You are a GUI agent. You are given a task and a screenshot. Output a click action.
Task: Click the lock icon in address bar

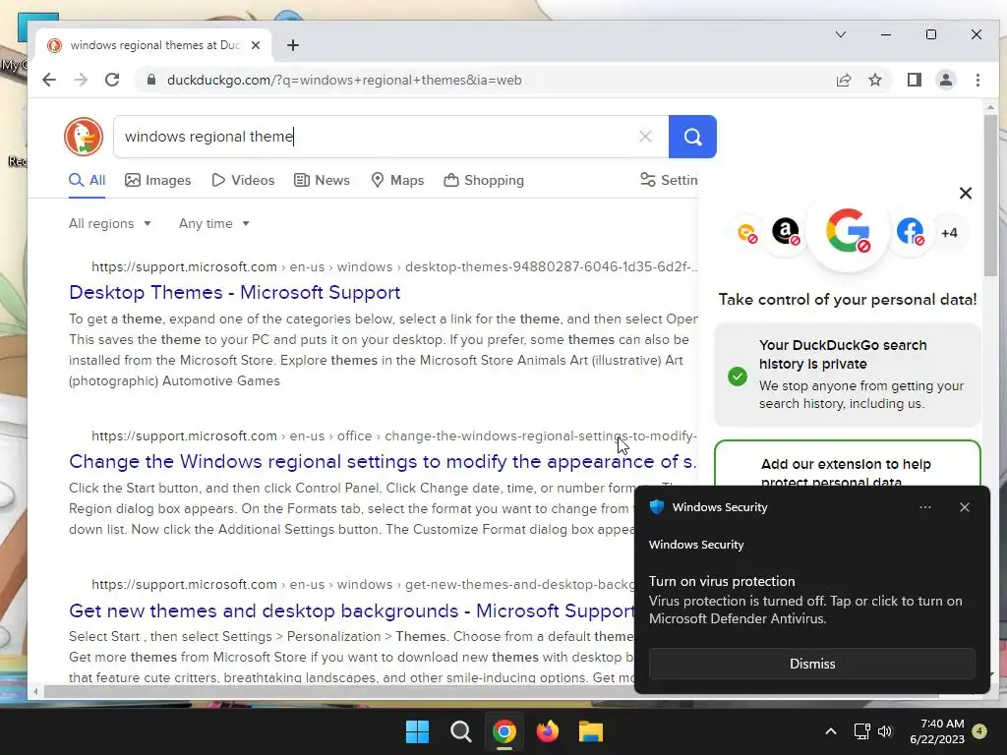coord(150,81)
